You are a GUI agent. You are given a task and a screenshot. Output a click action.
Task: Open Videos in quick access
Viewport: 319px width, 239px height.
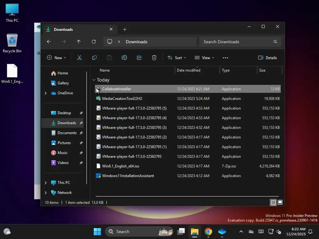(x=63, y=163)
